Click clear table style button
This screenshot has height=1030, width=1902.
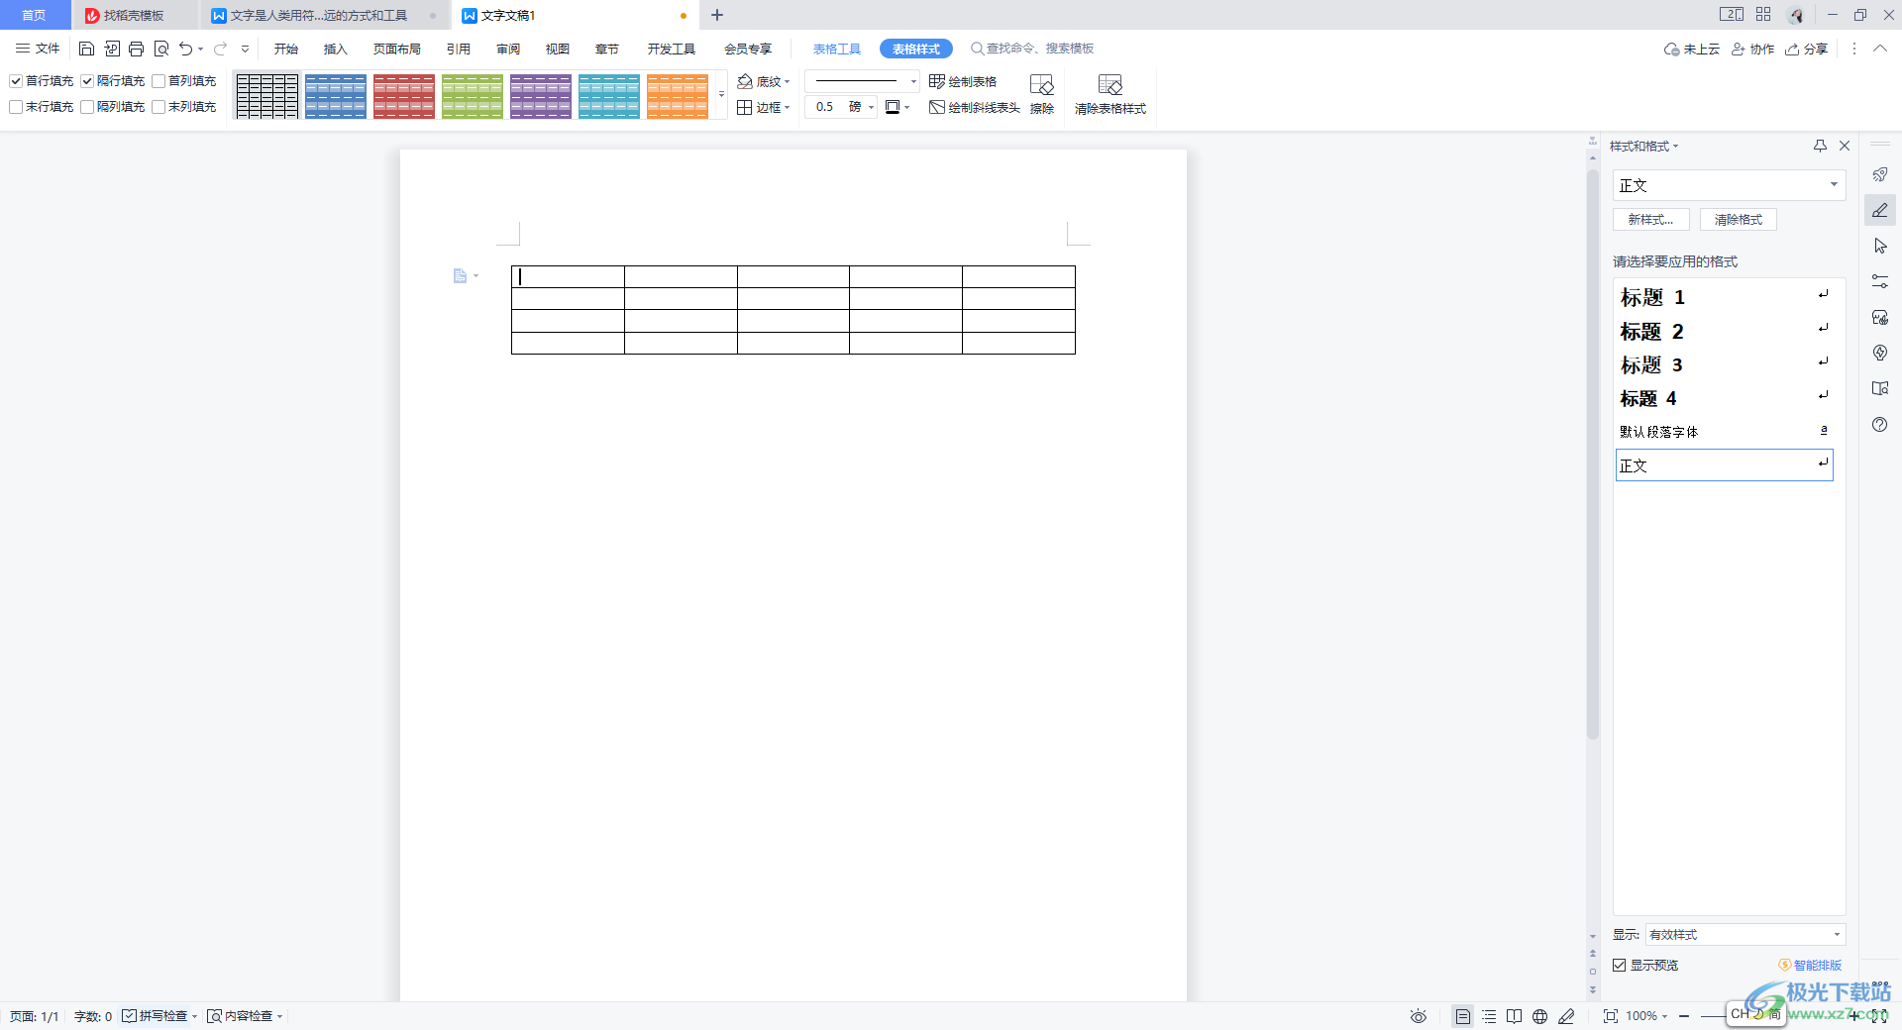tap(1110, 94)
